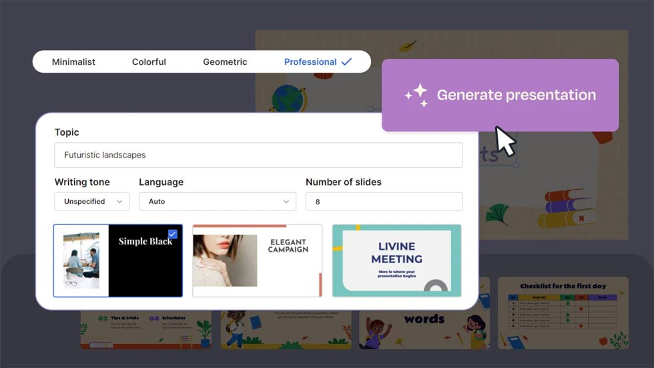Click the checkmark next to Professional

(346, 61)
